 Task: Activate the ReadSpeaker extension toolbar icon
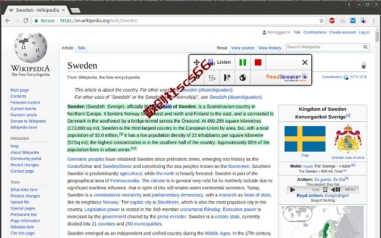pyautogui.click(x=363, y=21)
